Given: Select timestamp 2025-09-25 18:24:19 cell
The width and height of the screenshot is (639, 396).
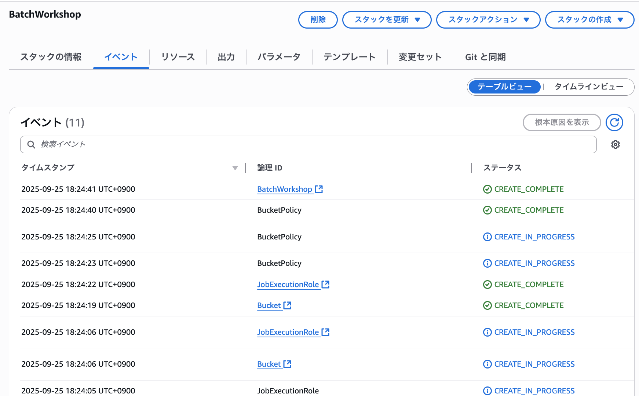Looking at the screenshot, I should 78,305.
